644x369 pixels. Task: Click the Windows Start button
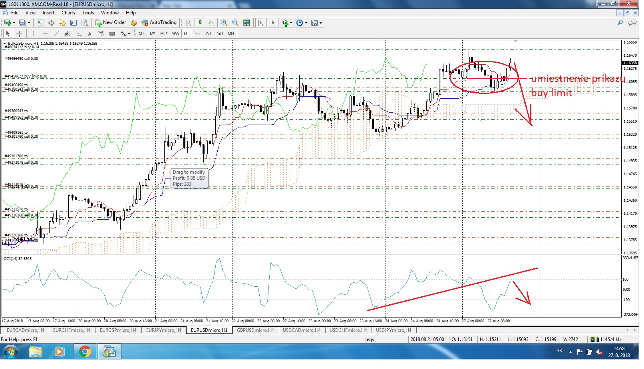click(x=10, y=352)
